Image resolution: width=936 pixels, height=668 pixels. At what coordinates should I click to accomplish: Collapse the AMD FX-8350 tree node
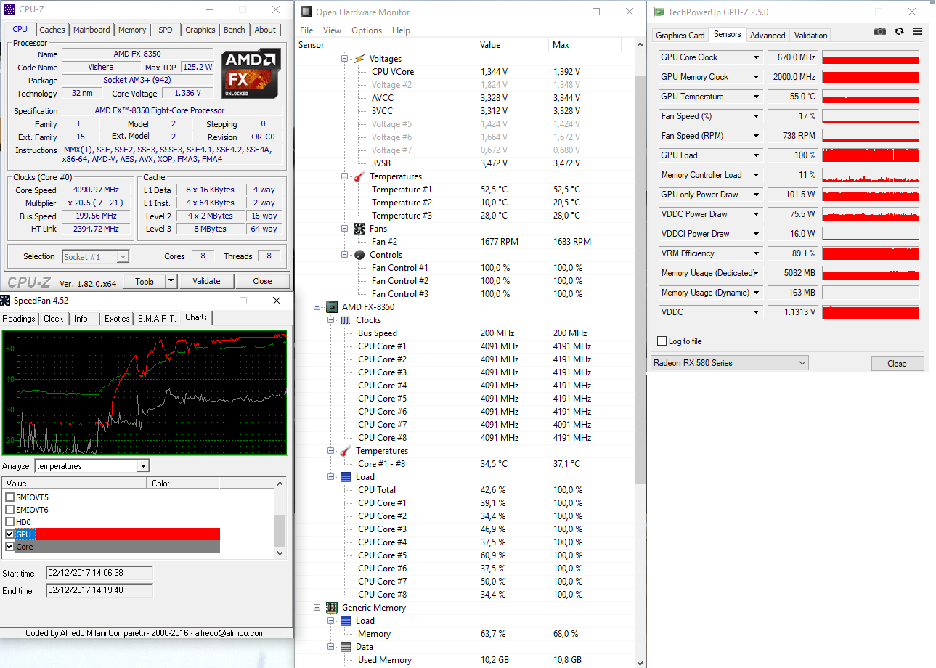tap(317, 307)
